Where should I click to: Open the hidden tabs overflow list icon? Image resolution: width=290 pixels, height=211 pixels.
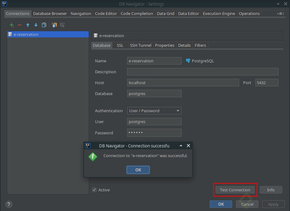coord(281,13)
